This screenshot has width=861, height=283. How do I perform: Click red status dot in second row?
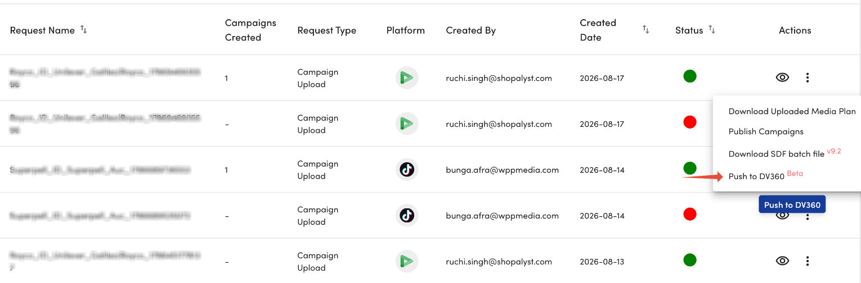click(x=690, y=122)
